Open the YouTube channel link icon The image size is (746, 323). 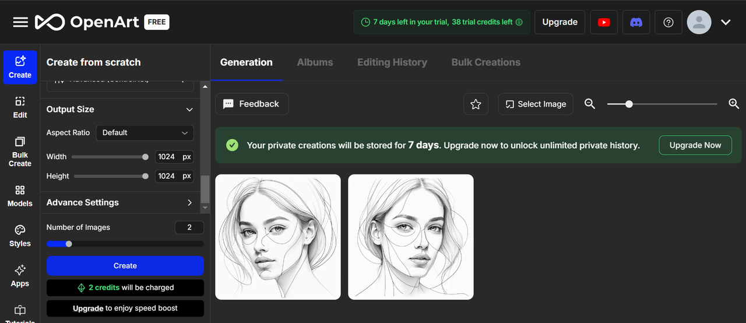[604, 22]
